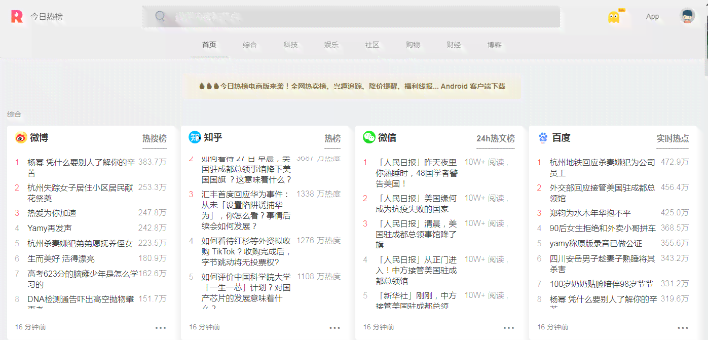Open Baidu item yamy称原版录音已做公证
This screenshot has height=340, width=708.
click(x=596, y=244)
